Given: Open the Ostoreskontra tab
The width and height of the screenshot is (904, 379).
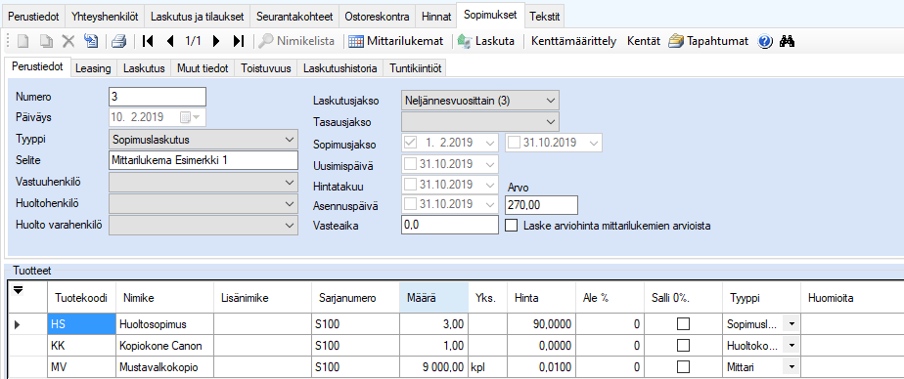Looking at the screenshot, I should click(377, 17).
